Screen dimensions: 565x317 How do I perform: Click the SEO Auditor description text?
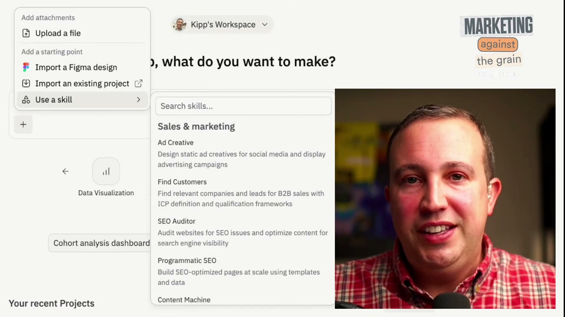(x=243, y=238)
